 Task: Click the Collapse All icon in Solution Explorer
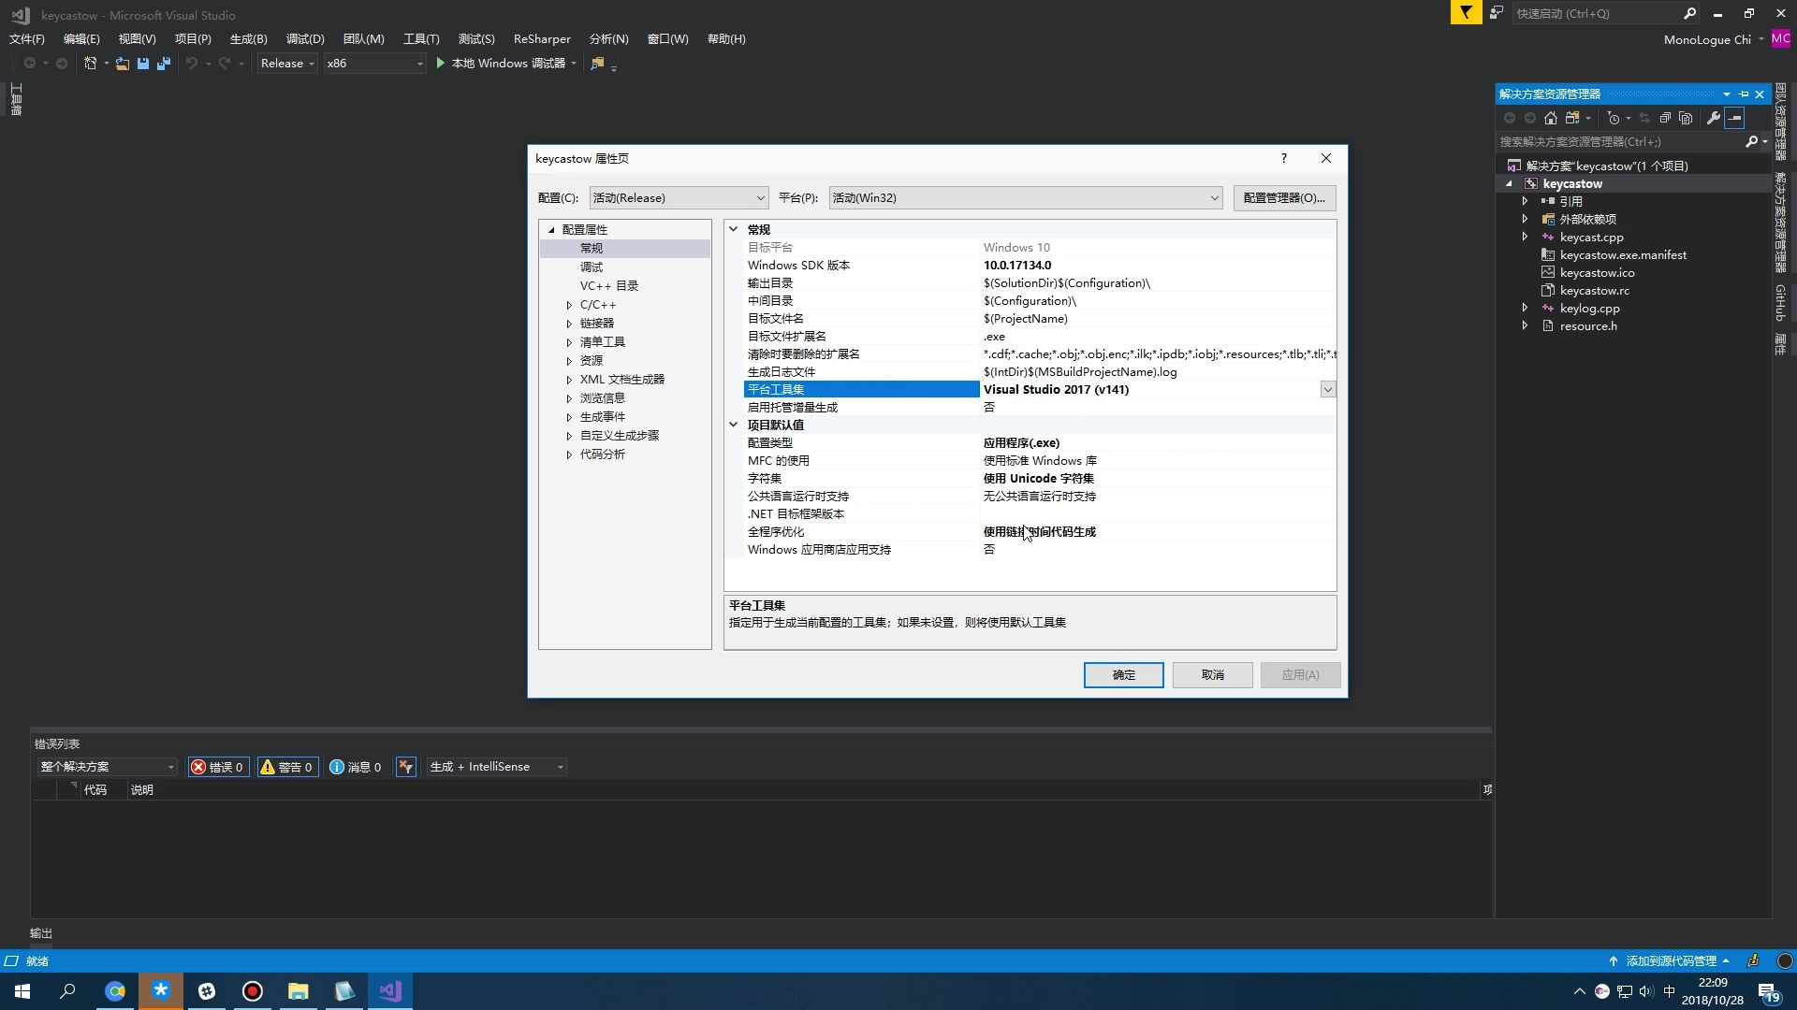tap(1665, 118)
